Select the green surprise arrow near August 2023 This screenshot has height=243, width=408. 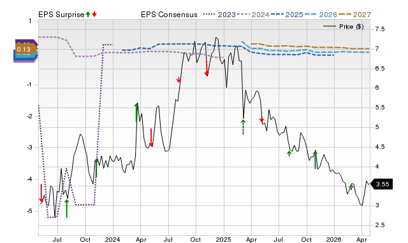click(x=66, y=208)
